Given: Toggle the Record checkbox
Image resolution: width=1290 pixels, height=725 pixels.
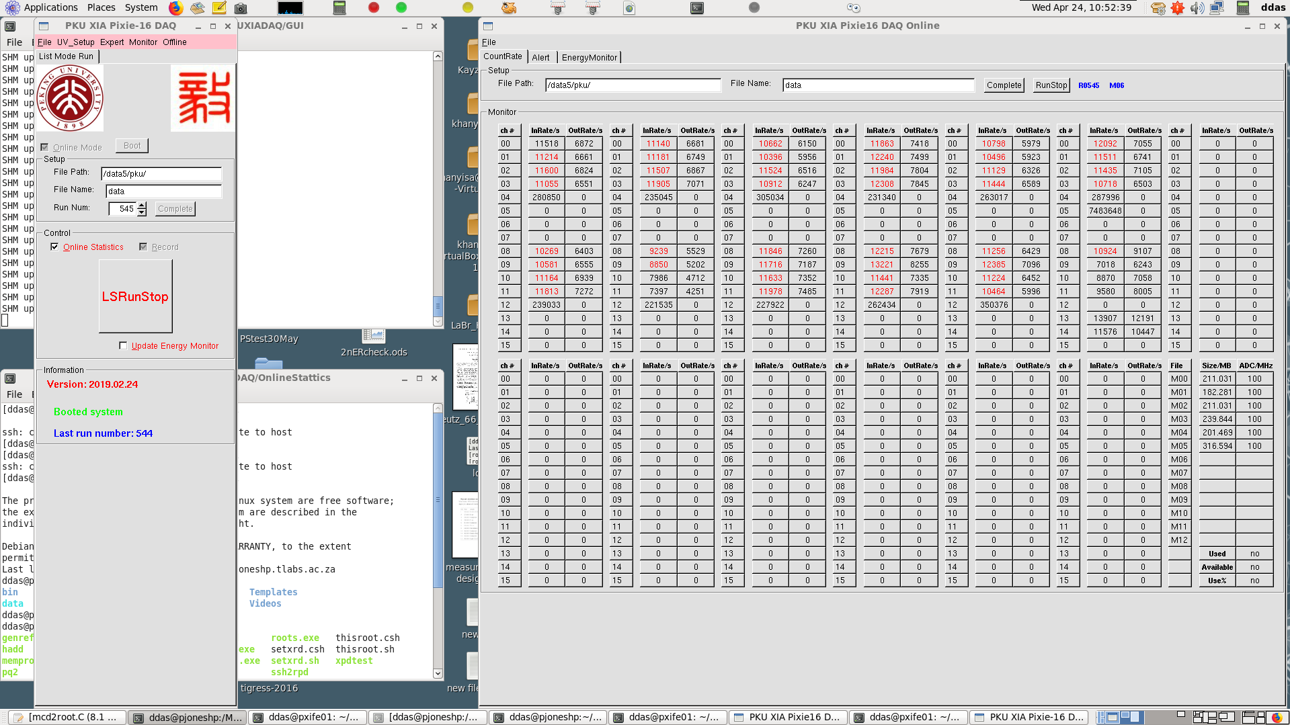Looking at the screenshot, I should (x=143, y=247).
